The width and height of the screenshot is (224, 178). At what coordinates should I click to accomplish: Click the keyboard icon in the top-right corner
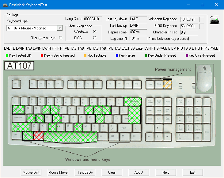(x=214, y=21)
